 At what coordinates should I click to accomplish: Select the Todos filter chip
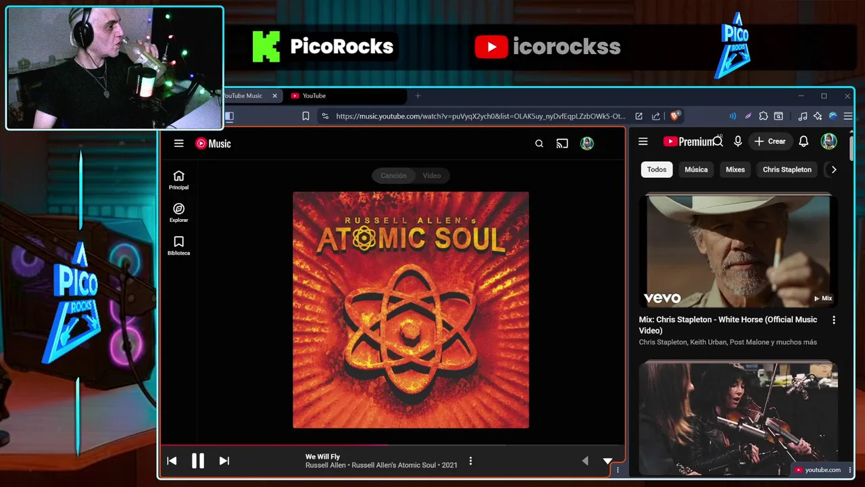point(657,170)
